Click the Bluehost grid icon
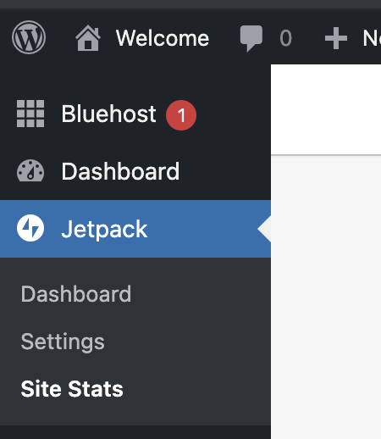Image resolution: width=381 pixels, height=439 pixels. click(30, 114)
